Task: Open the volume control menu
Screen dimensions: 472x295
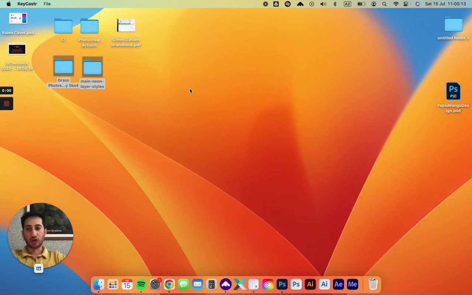Action: 323,4
